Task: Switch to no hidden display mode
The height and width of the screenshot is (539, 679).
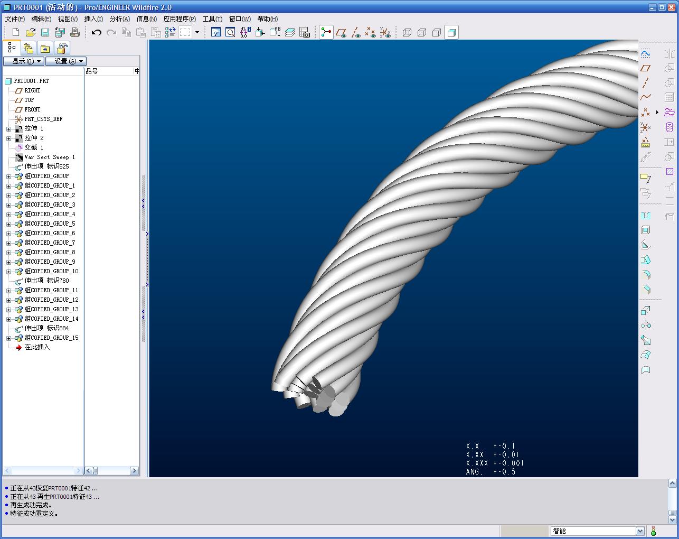Action: tap(436, 32)
